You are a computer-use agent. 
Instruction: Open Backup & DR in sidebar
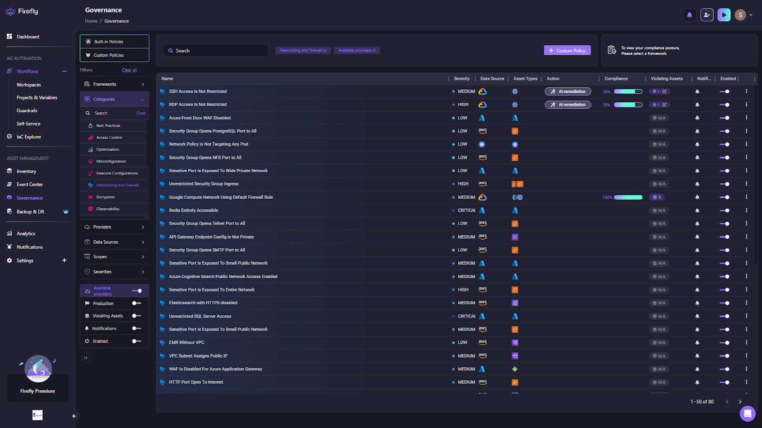30,212
